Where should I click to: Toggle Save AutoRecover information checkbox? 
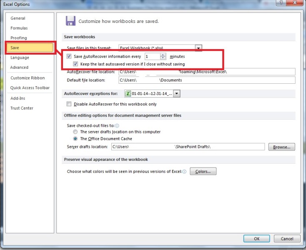69,57
